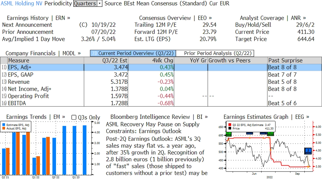The width and height of the screenshot is (322, 180).
Task: Click the 4Wk Chg column header
Action: click(x=151, y=61)
